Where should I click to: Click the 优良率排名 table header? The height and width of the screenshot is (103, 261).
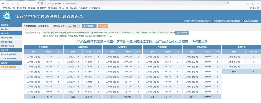pyautogui.click(x=83, y=47)
